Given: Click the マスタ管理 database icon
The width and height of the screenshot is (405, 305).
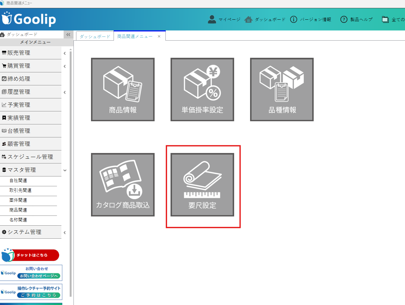Looking at the screenshot, I should pyautogui.click(x=4, y=170).
